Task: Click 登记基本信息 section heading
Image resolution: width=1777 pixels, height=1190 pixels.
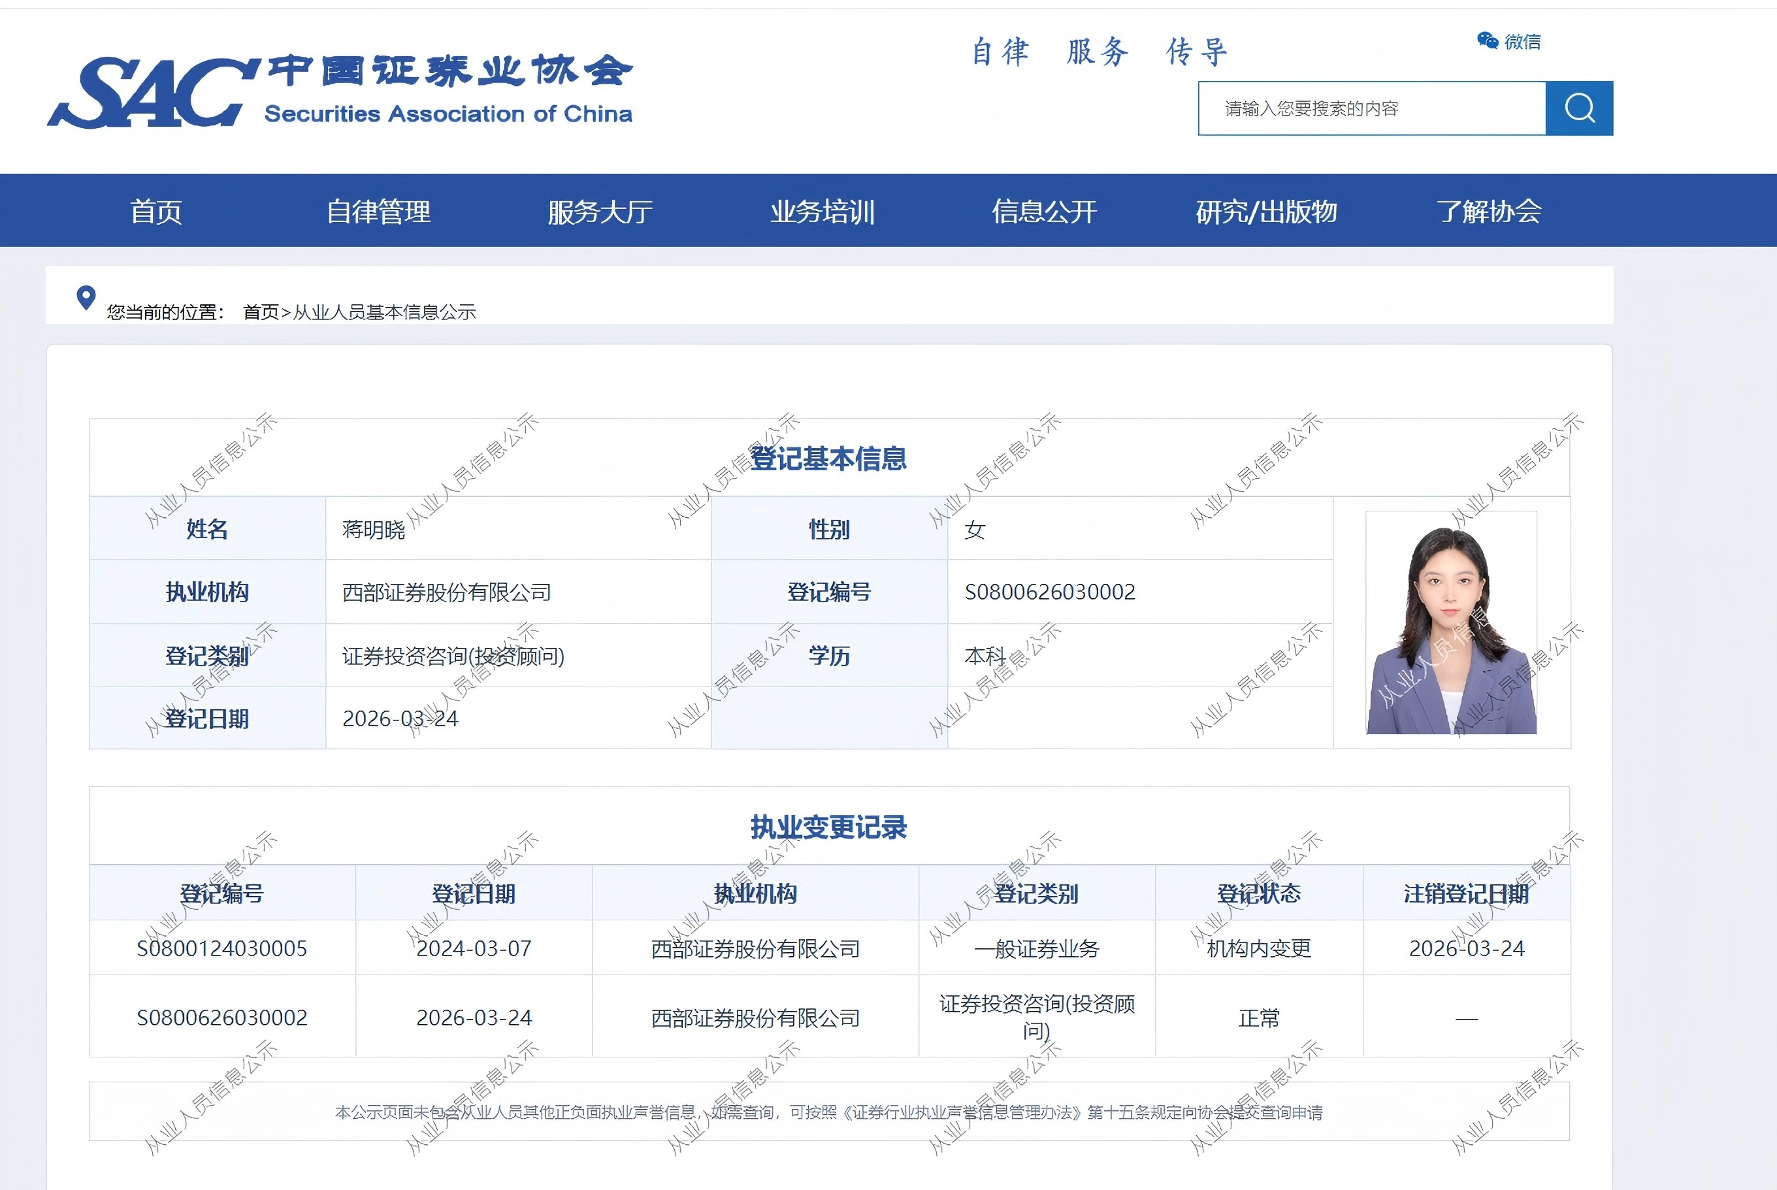Action: point(828,458)
